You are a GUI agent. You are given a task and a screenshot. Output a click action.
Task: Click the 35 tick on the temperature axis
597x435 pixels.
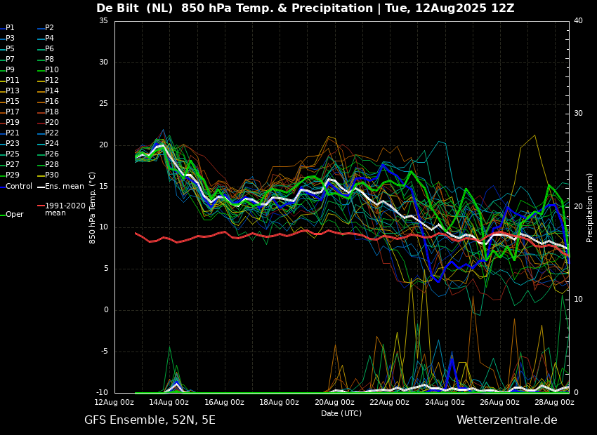[103, 21]
